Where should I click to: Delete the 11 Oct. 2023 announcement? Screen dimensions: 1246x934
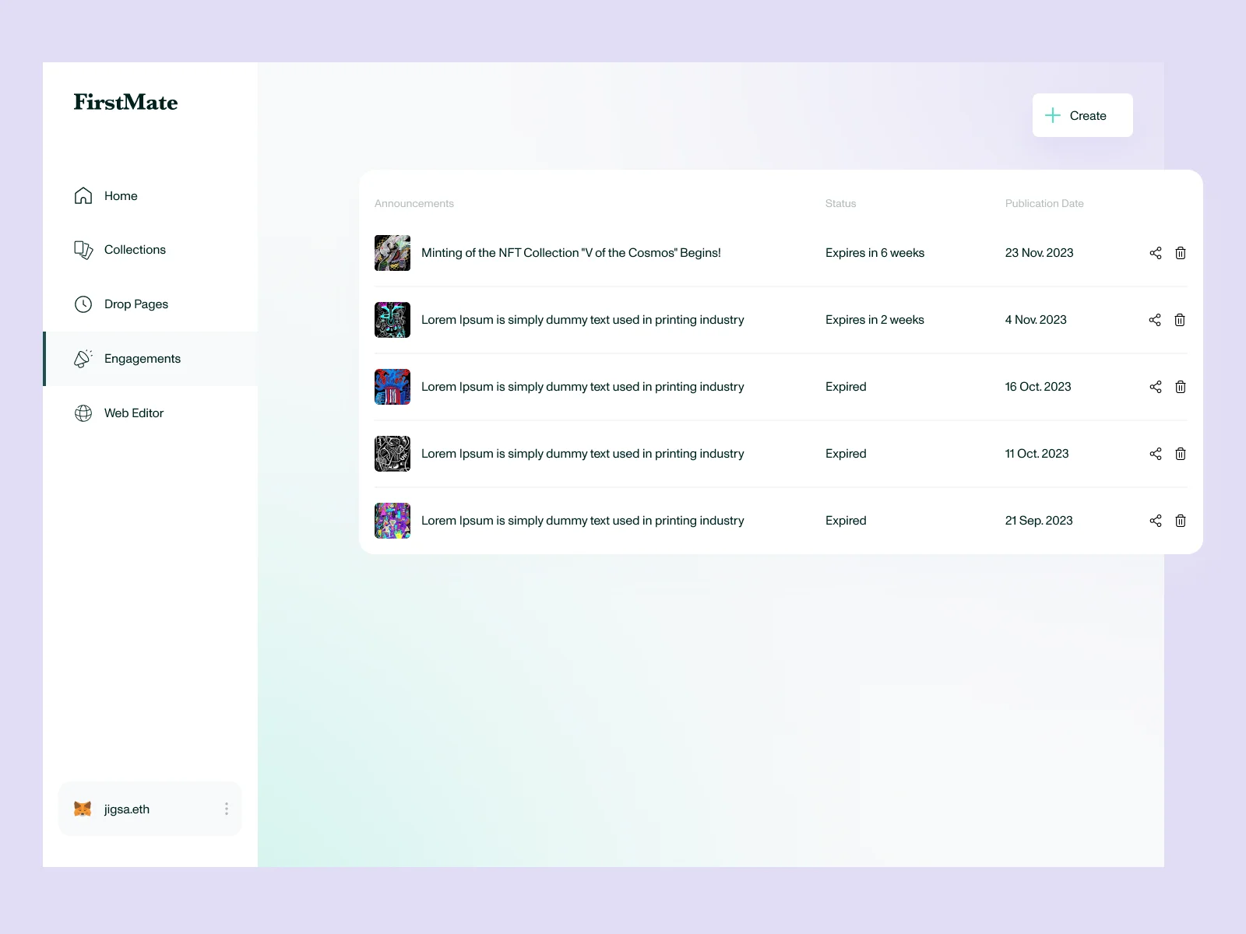(1181, 454)
